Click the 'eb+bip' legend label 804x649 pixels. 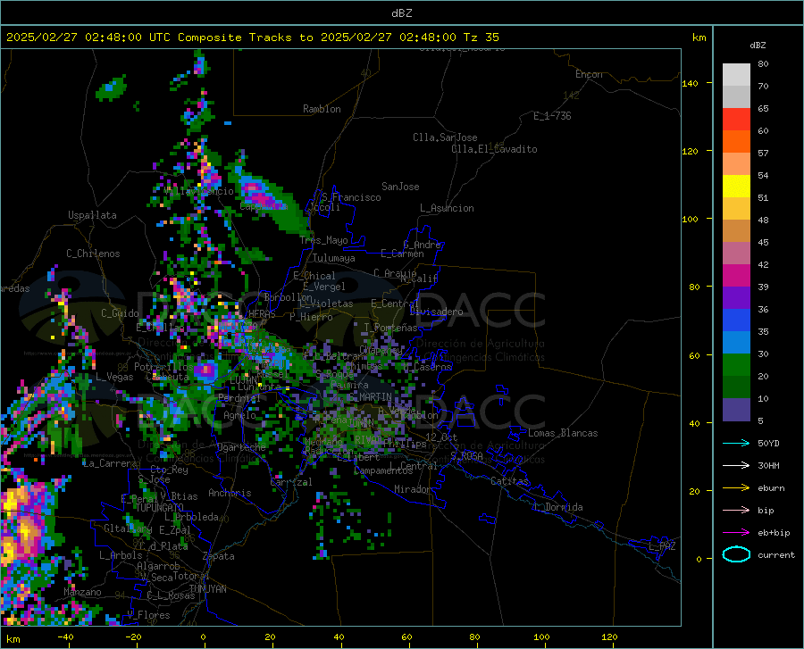(x=774, y=533)
